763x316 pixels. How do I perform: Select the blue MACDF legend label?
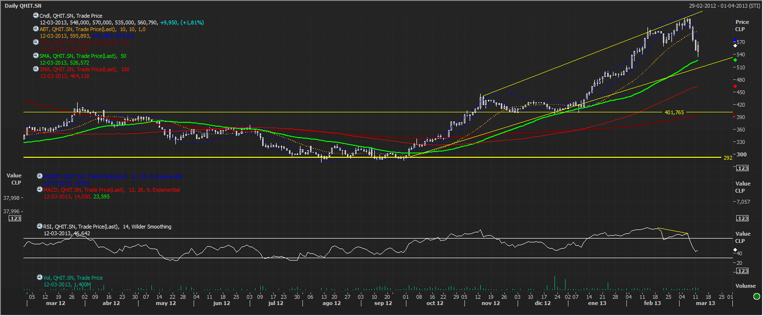point(113,176)
